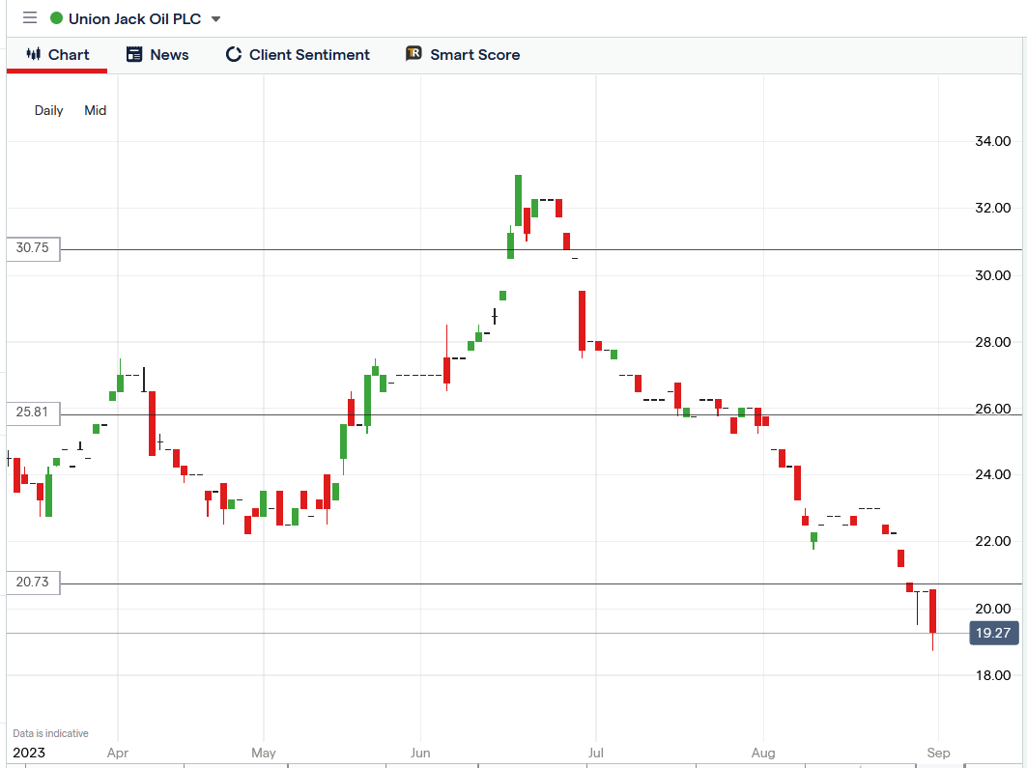1027x768 pixels.
Task: Click the 22.00 price axis label
Action: tap(993, 541)
